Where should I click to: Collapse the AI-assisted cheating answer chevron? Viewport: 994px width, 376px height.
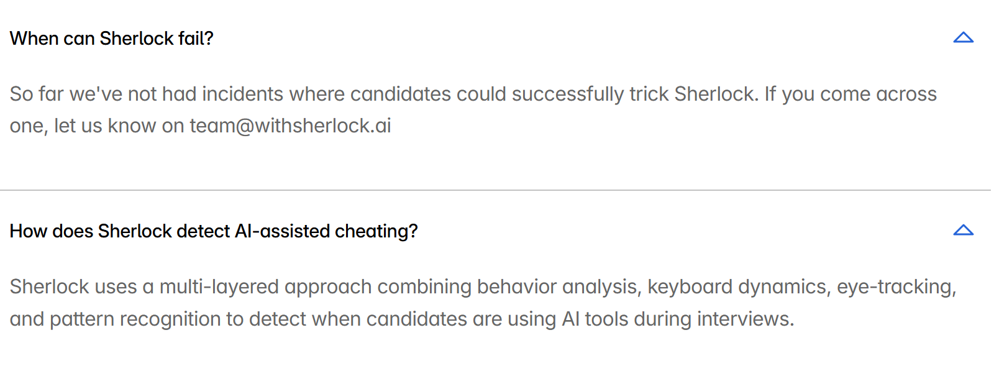point(963,231)
